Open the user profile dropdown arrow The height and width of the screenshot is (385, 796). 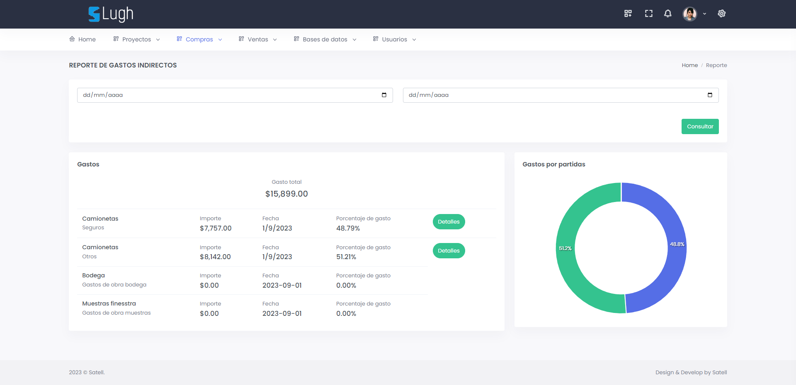tap(704, 14)
